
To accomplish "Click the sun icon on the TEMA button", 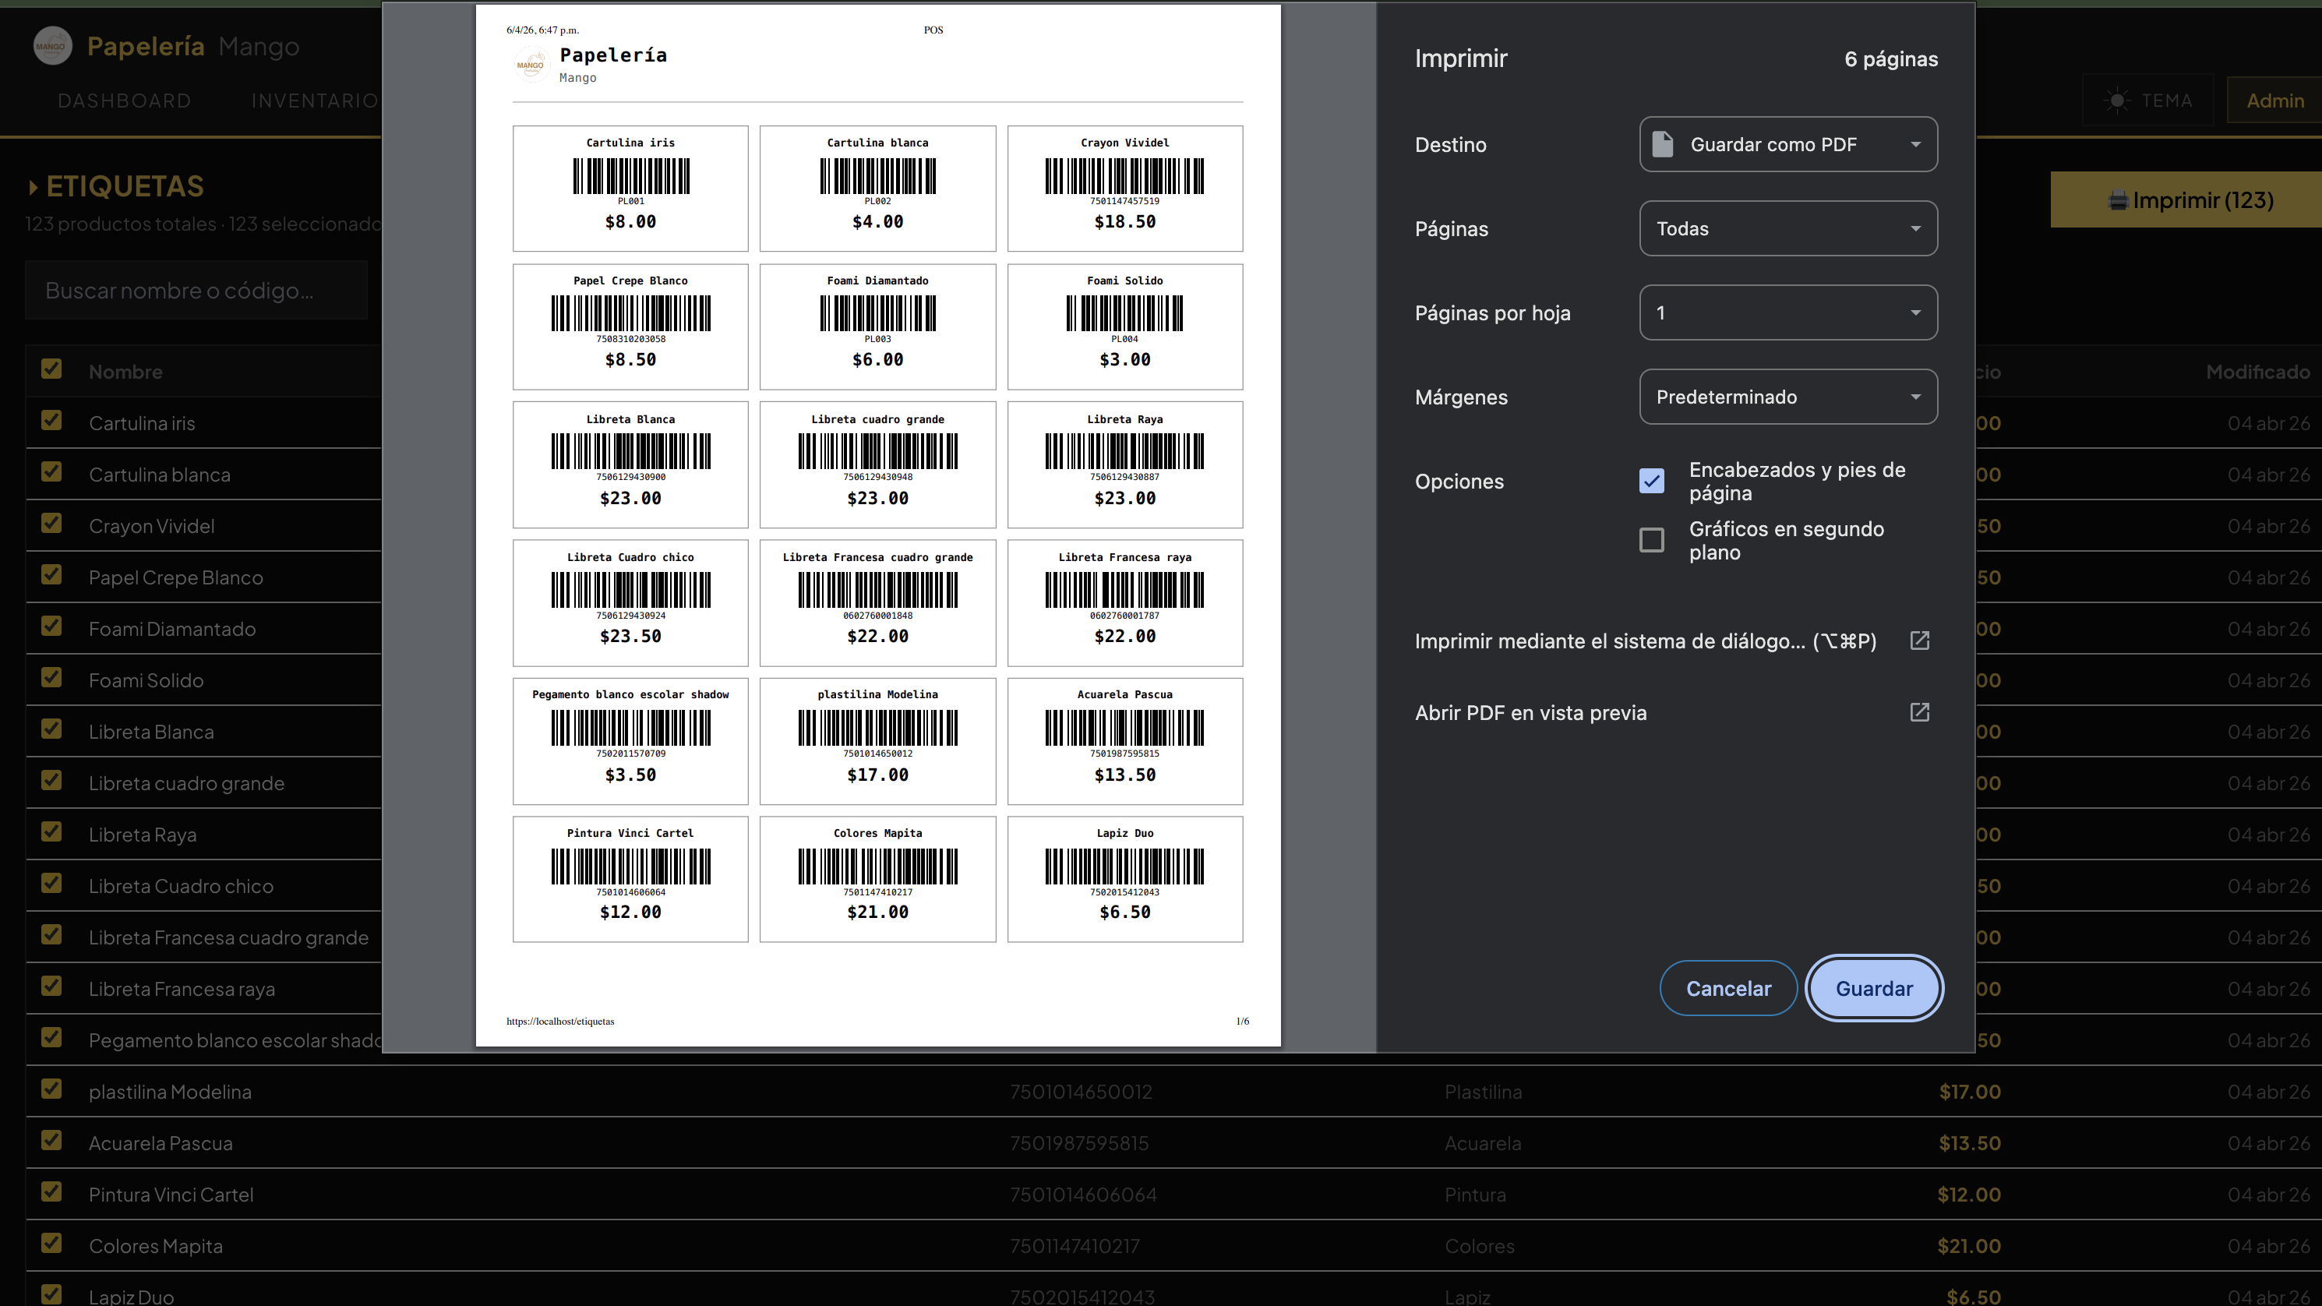I will click(2119, 100).
